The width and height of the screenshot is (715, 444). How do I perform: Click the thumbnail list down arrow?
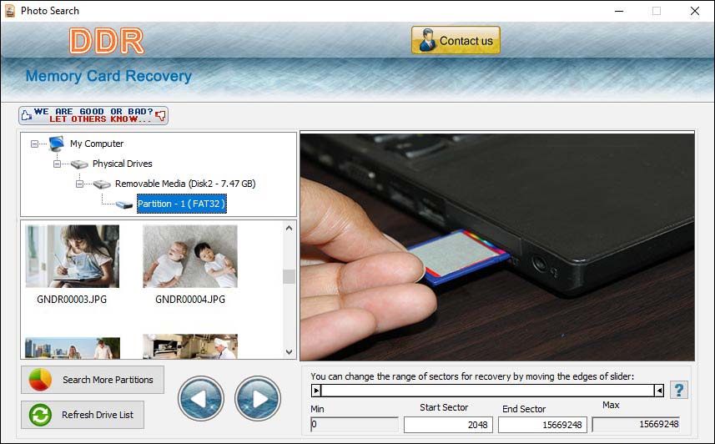pos(289,352)
